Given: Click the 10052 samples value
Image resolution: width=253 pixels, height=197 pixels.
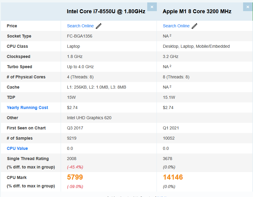Looking at the screenshot, I should pyautogui.click(x=169, y=138).
